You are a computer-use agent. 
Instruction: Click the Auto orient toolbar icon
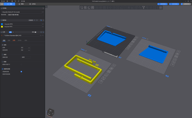[x=89, y=7]
